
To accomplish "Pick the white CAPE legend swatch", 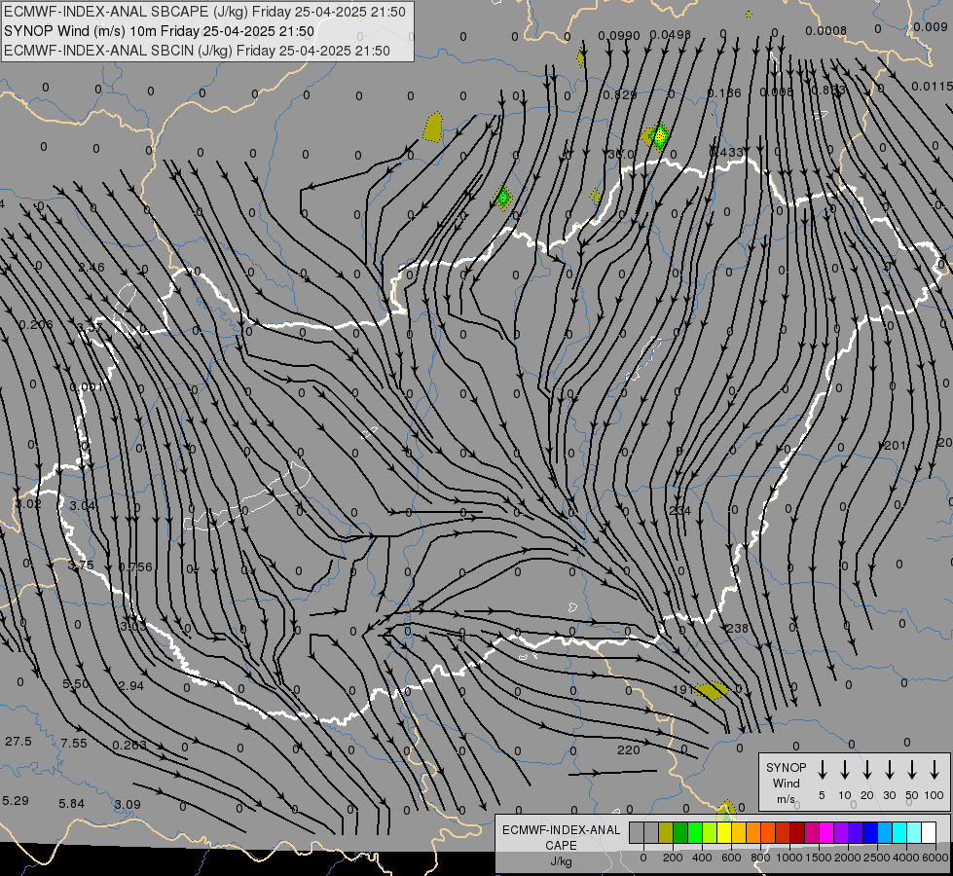I will 929,833.
